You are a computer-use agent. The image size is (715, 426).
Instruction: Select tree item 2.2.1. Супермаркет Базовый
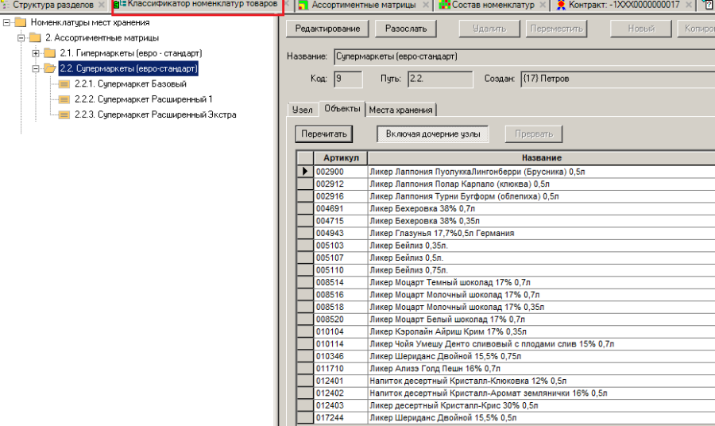click(x=130, y=84)
